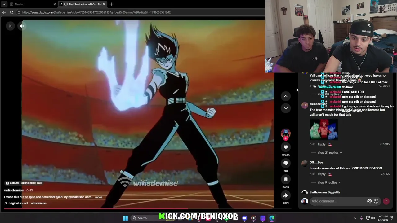The image size is (397, 223).
Task: Open the clock showing 6:51 PM
Action: 383,218
